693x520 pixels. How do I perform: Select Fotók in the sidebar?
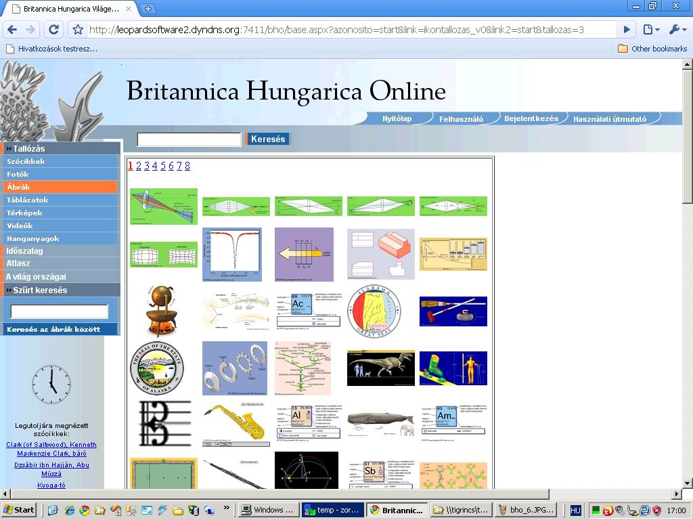tap(60, 174)
